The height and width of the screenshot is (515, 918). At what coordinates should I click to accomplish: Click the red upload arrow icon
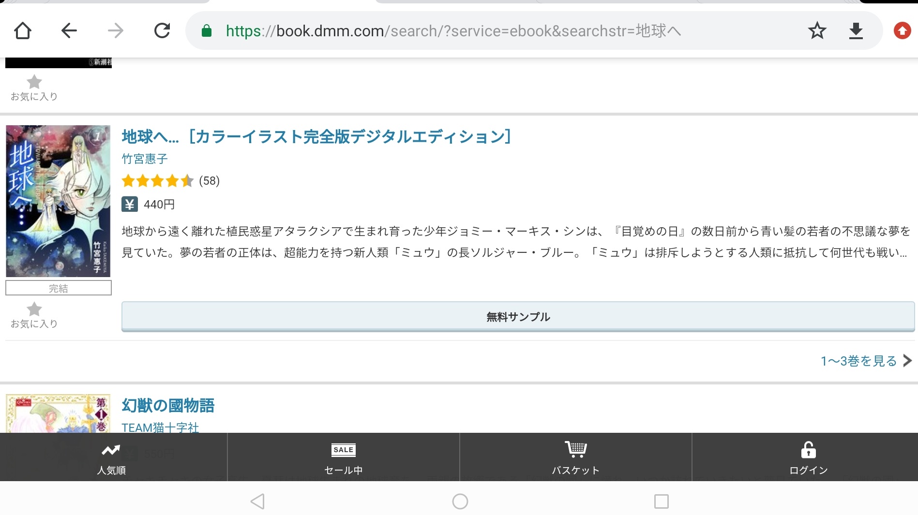click(x=902, y=31)
